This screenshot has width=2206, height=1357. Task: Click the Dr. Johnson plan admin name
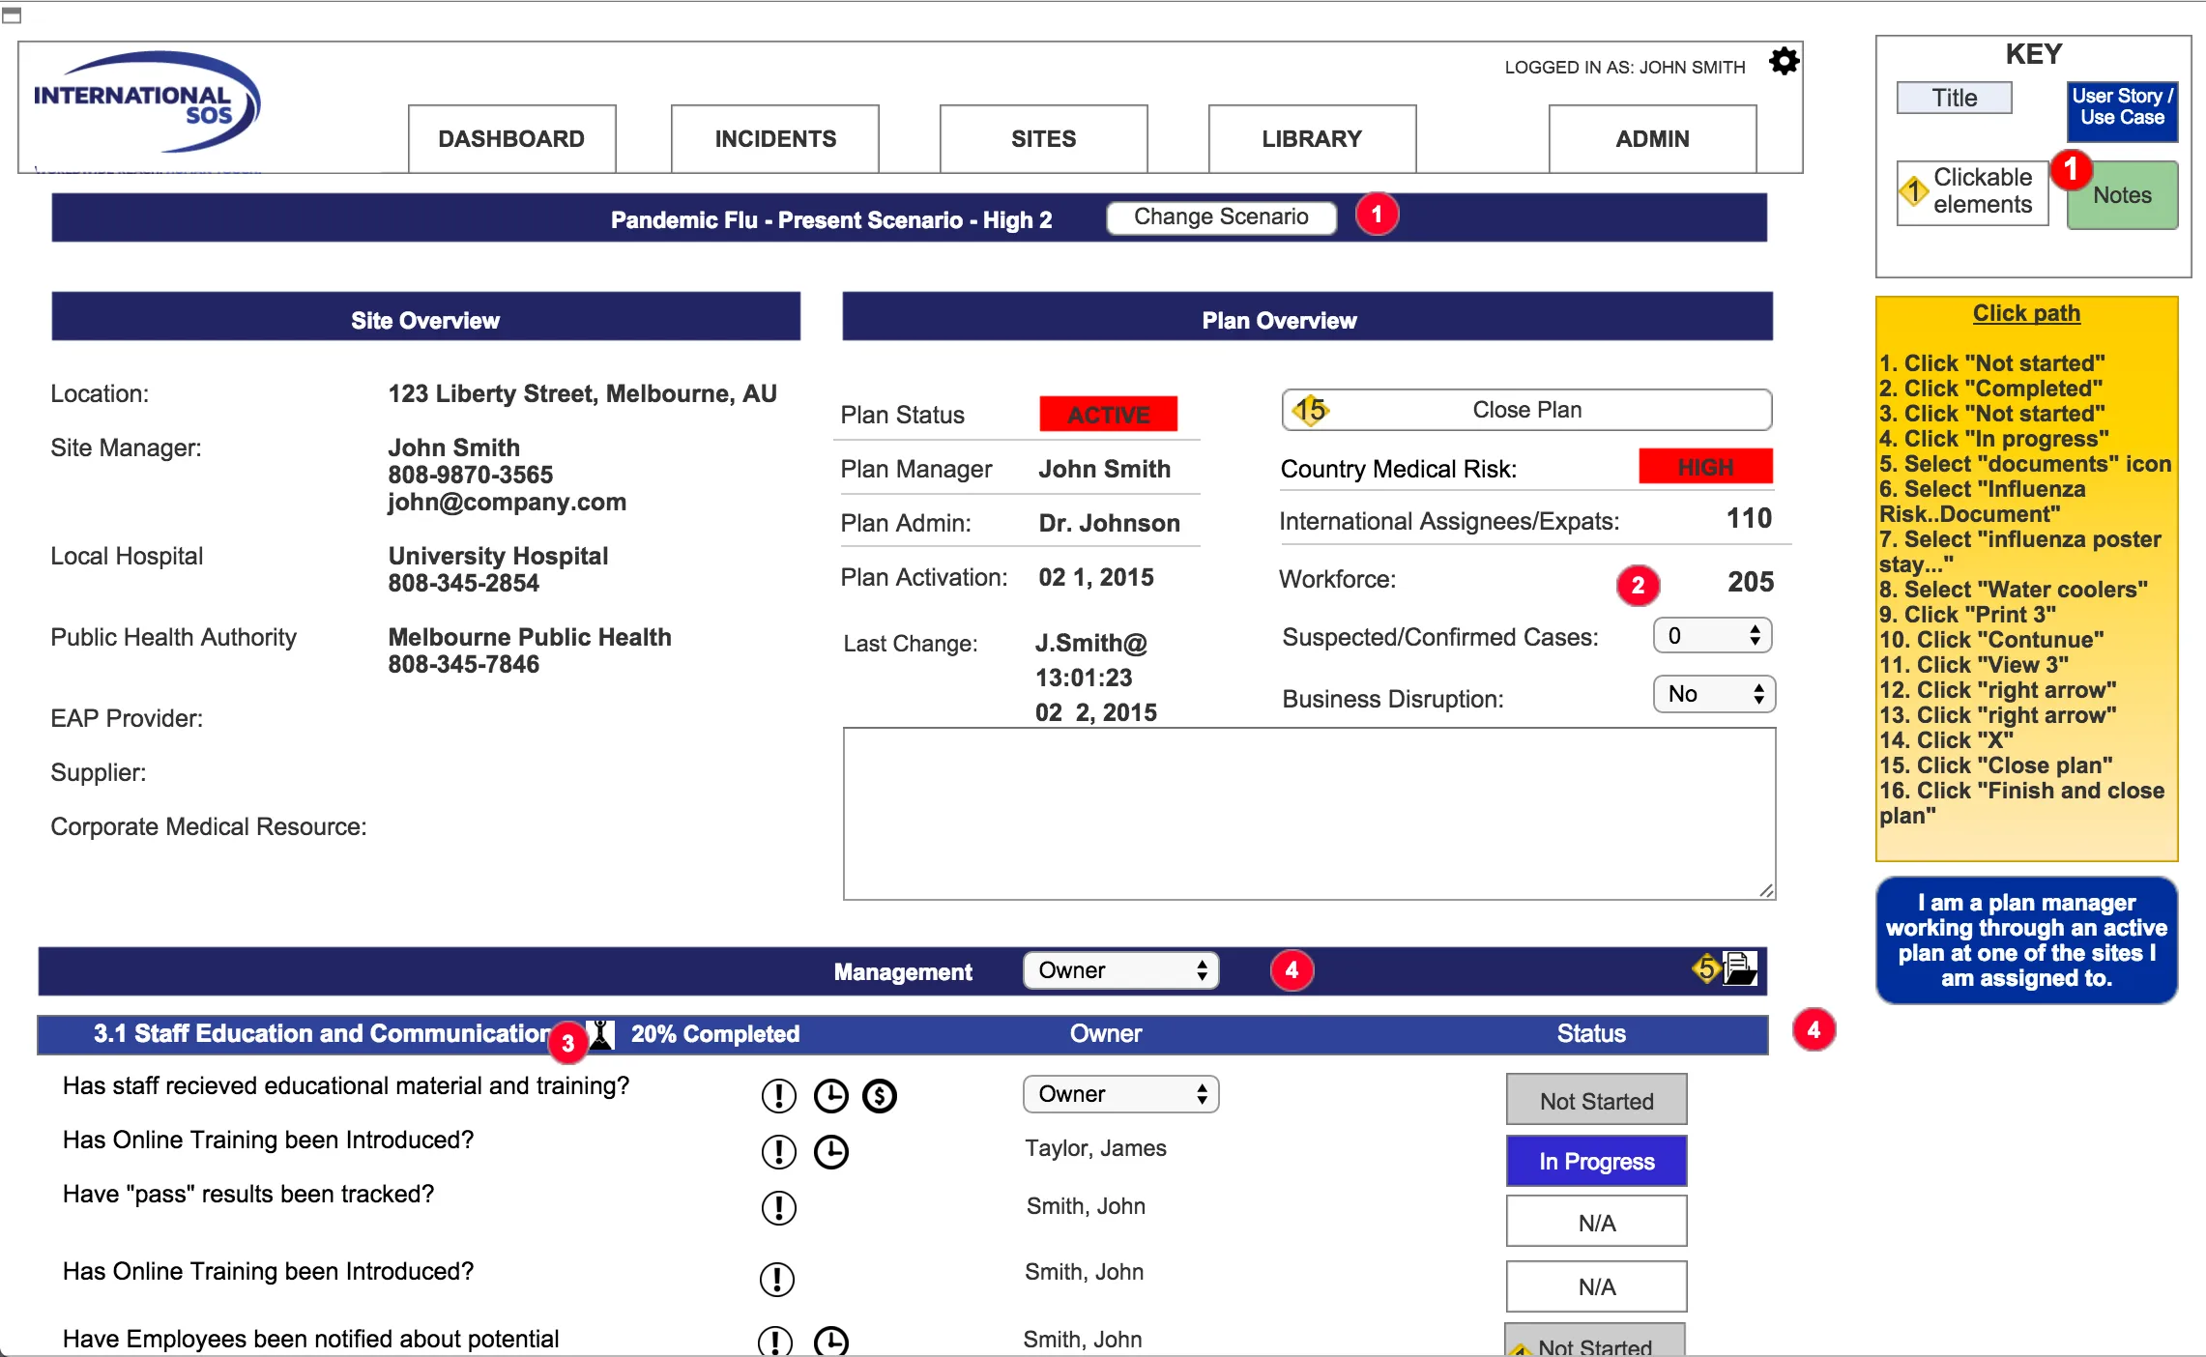click(x=1109, y=523)
